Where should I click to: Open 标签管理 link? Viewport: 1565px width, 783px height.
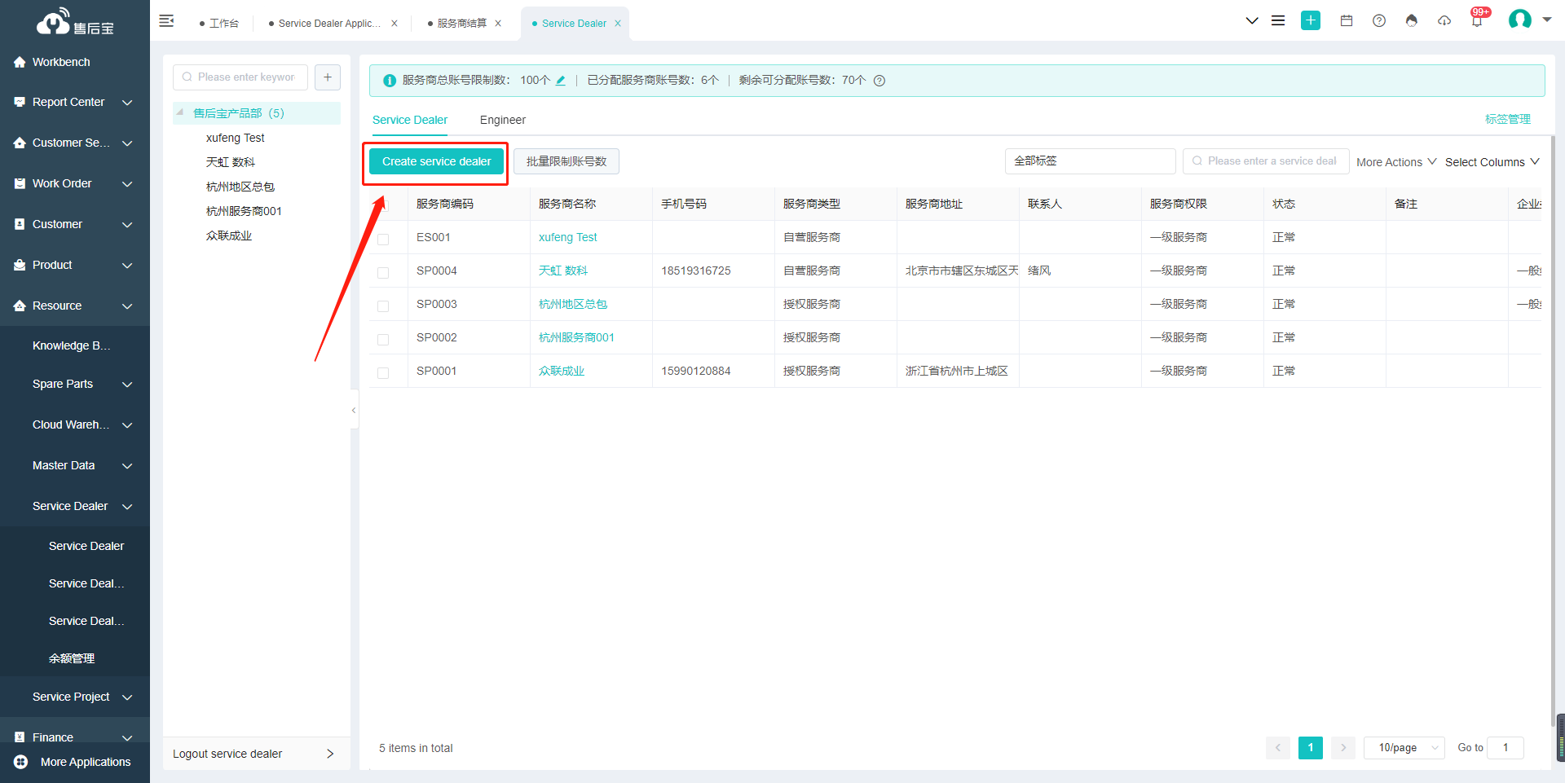(1508, 119)
